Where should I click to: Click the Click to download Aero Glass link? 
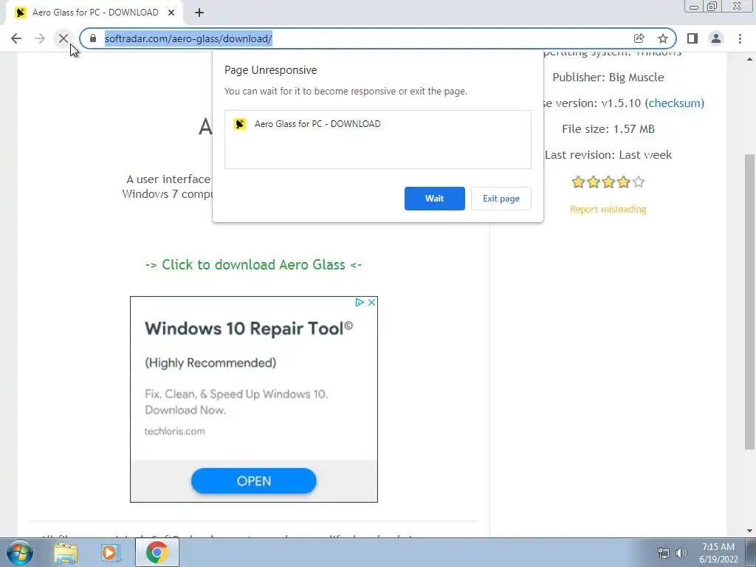(254, 265)
